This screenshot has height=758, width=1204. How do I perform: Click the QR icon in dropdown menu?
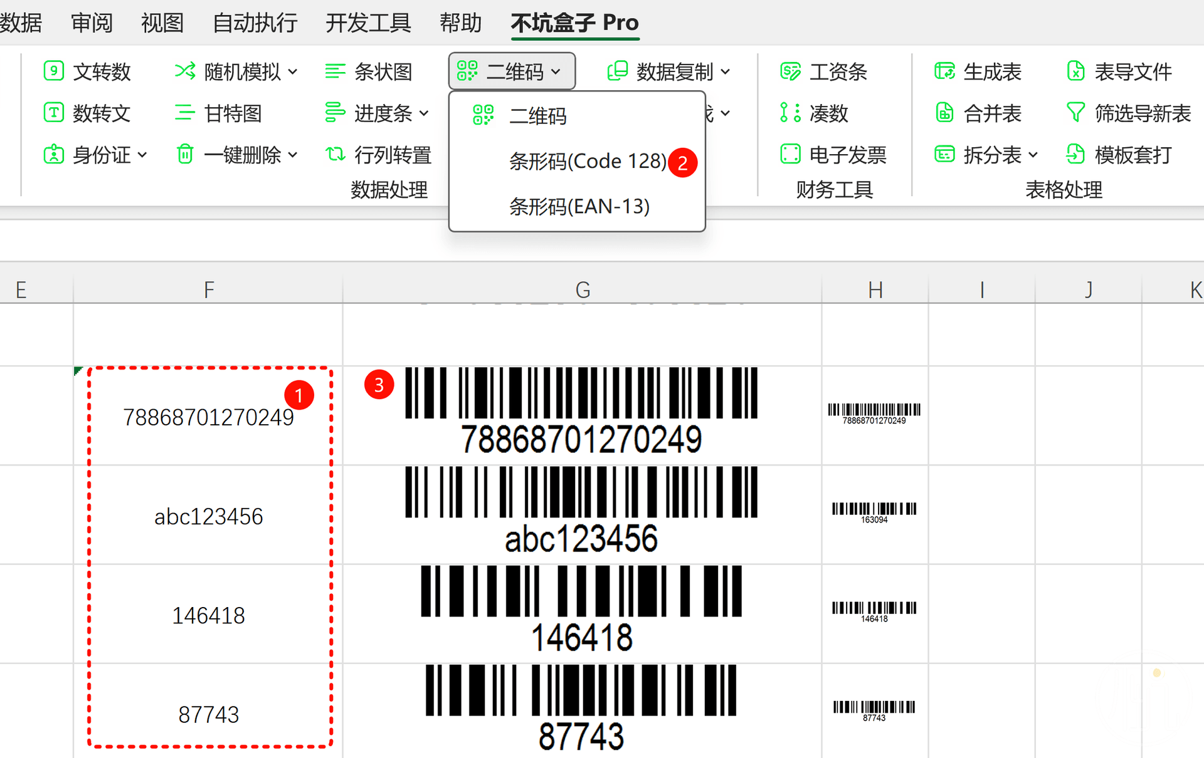tap(483, 115)
